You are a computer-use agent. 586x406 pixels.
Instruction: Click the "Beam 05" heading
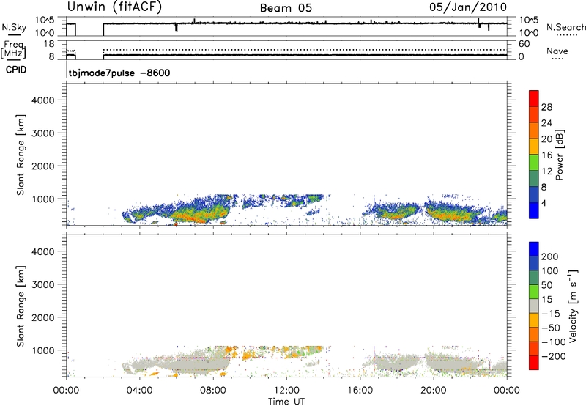(x=286, y=8)
